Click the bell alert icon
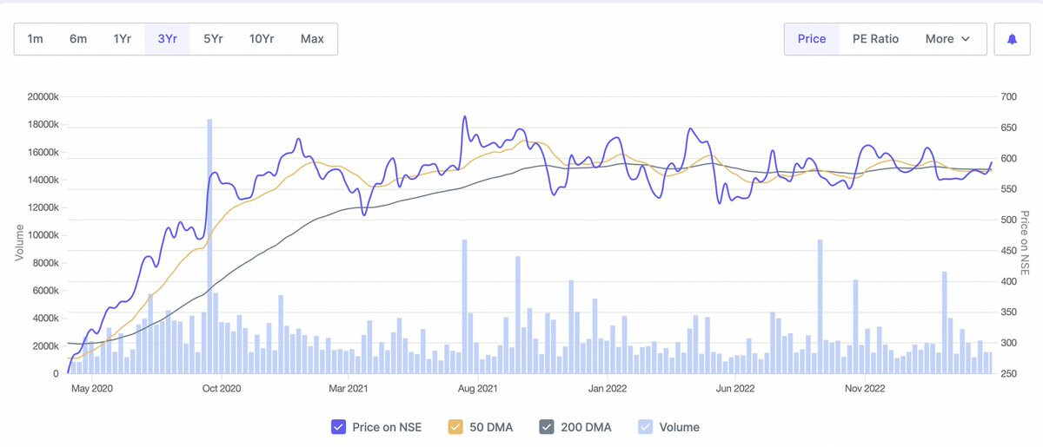The height and width of the screenshot is (447, 1043). (x=1012, y=39)
